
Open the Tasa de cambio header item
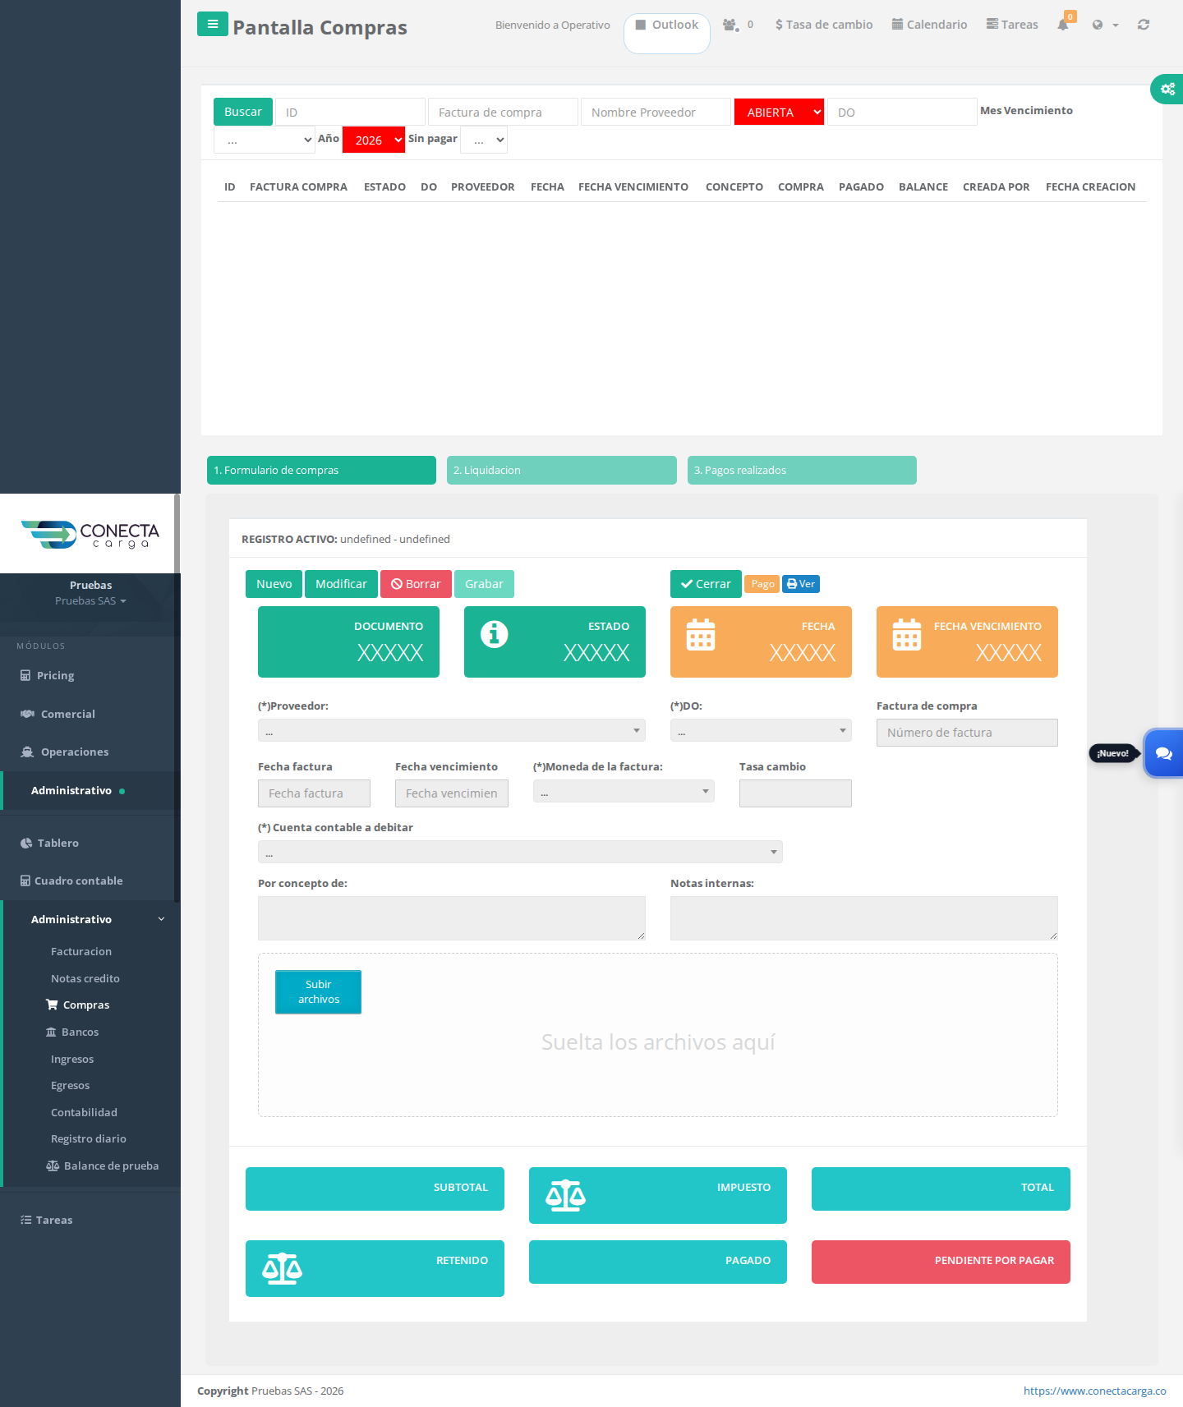(x=824, y=25)
